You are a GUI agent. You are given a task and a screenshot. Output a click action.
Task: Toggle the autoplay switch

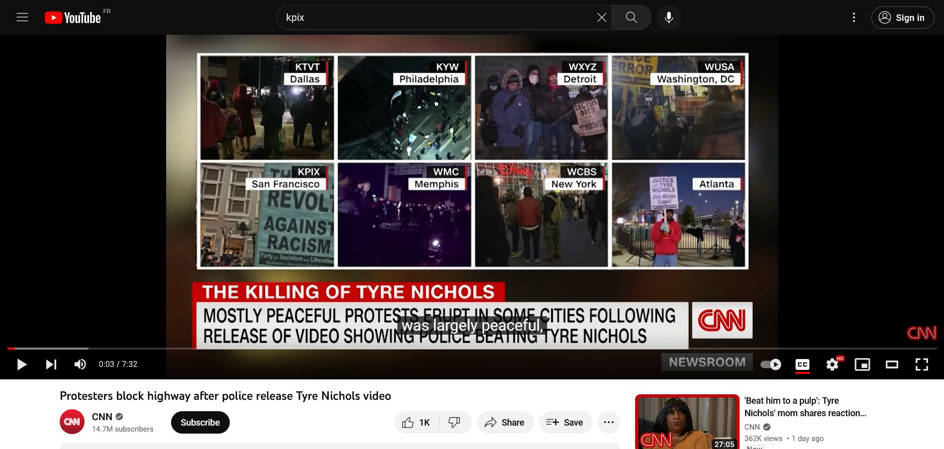tap(771, 364)
